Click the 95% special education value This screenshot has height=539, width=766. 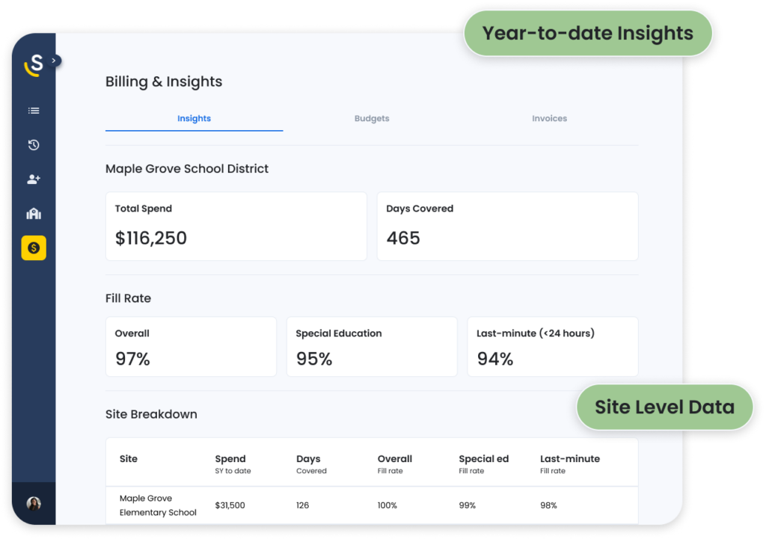point(314,359)
